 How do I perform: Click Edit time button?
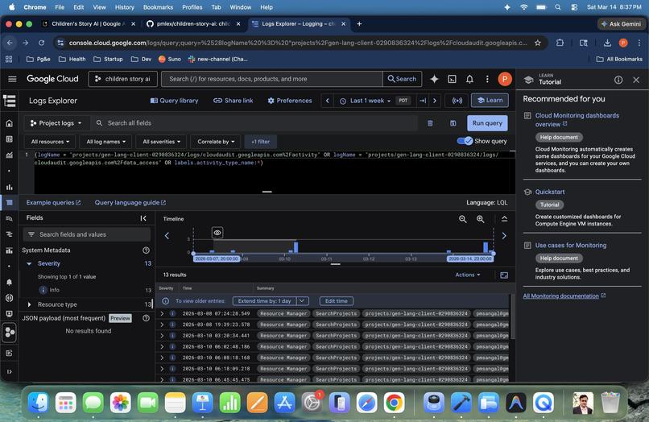(x=336, y=301)
